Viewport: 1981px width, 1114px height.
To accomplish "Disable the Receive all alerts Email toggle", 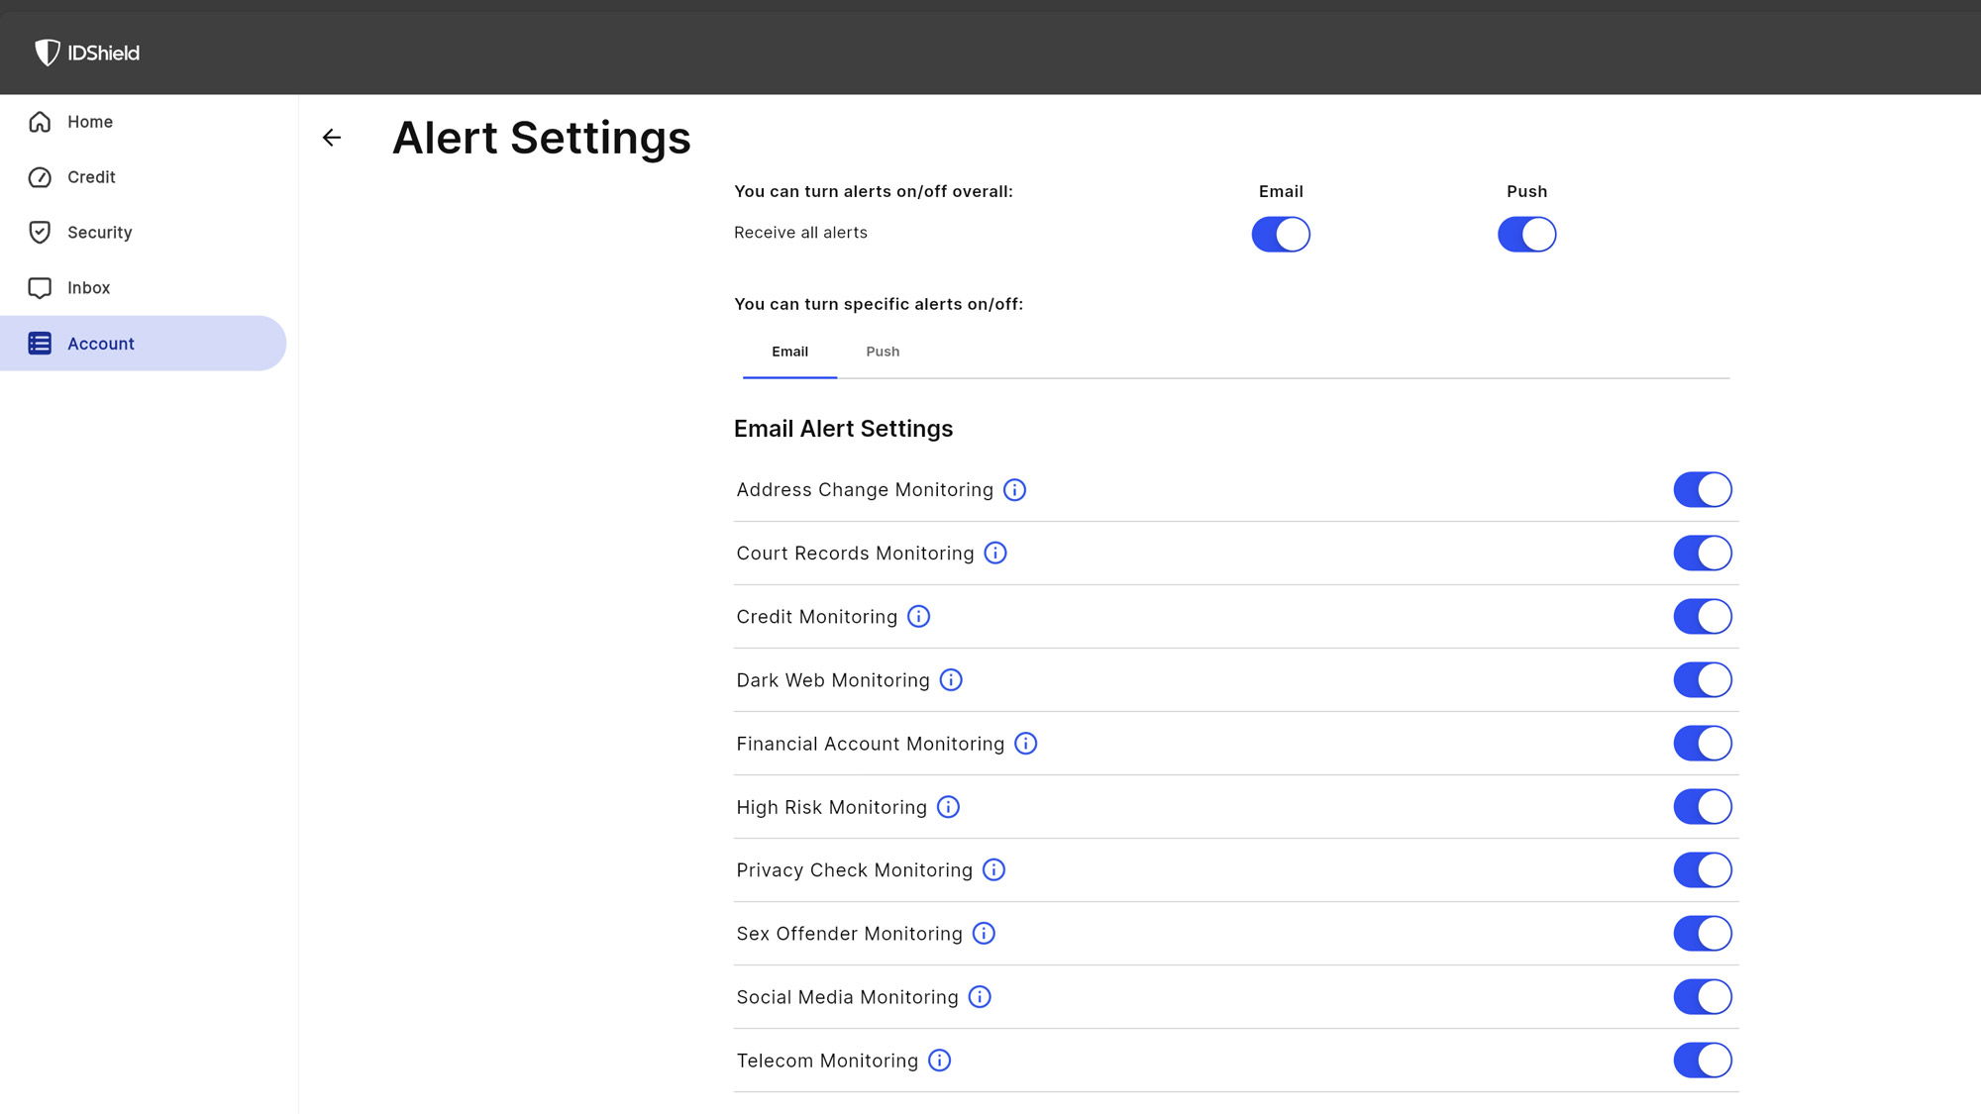I will point(1281,235).
